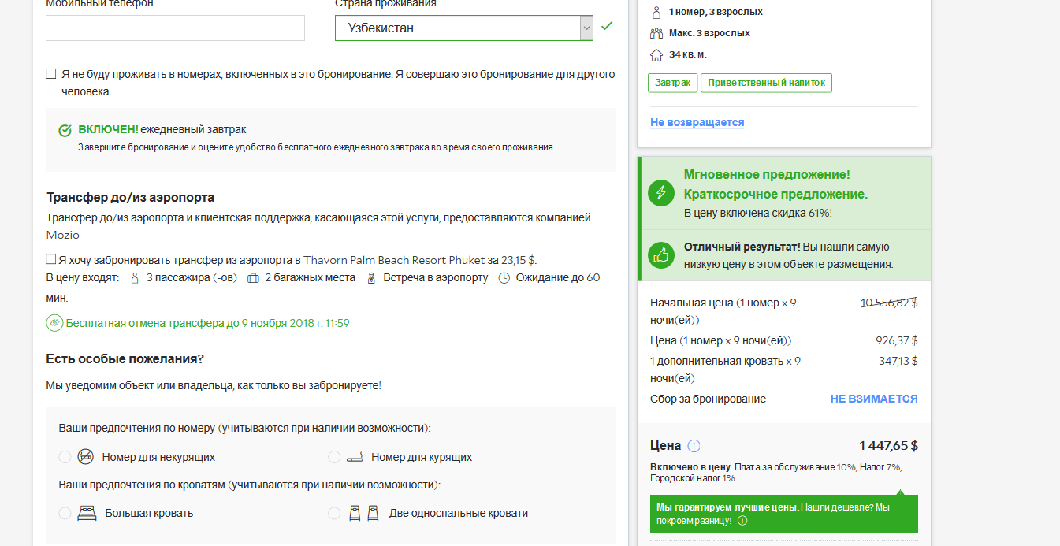Image resolution: width=1060 pixels, height=546 pixels.
Task: Click the free transfer cancellation icon
Action: tap(54, 323)
